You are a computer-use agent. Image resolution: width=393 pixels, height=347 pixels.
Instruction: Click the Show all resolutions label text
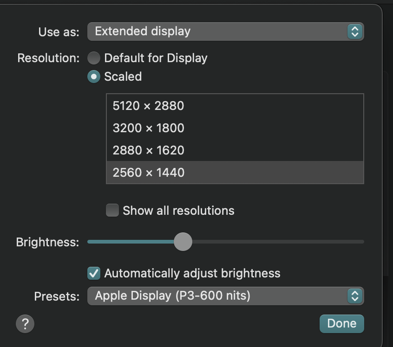[x=178, y=211]
